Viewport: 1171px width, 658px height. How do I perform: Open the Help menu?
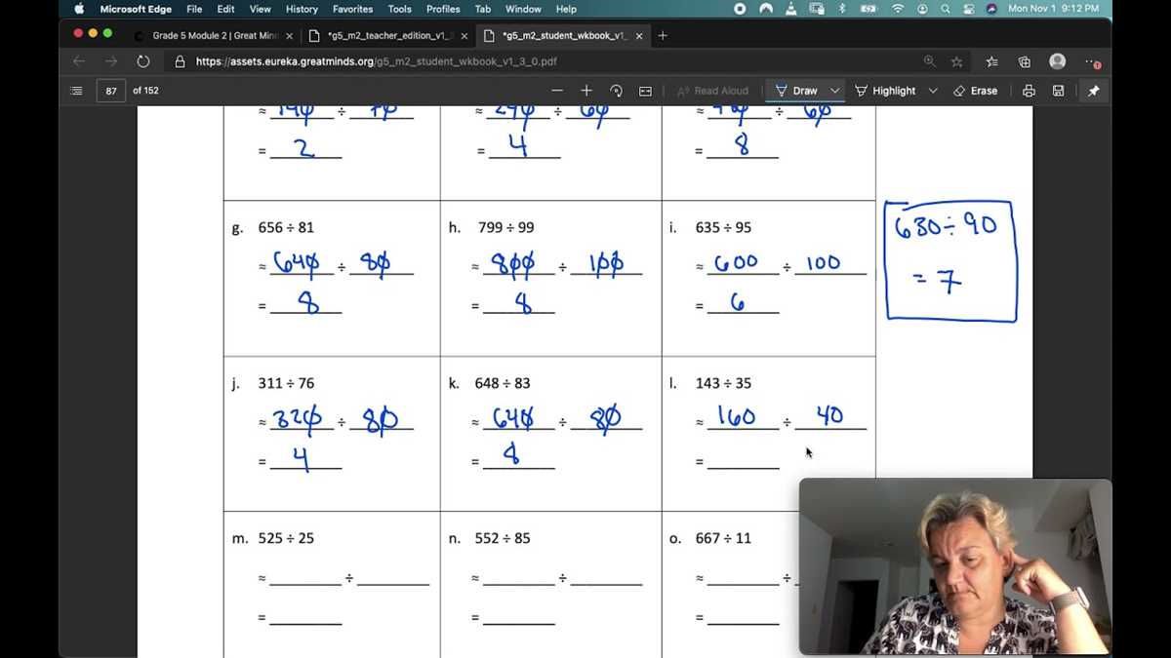[566, 9]
